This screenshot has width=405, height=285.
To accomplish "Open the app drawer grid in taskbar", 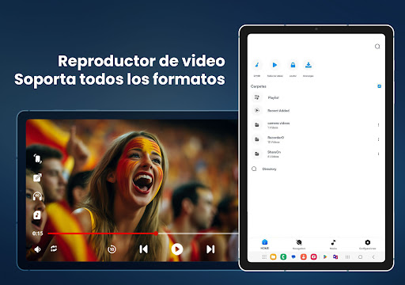I will (x=264, y=256).
